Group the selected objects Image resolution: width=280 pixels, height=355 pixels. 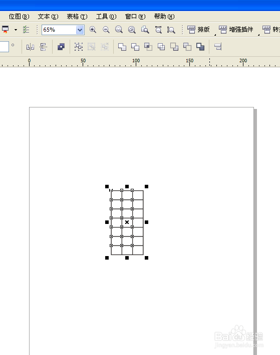pos(79,47)
